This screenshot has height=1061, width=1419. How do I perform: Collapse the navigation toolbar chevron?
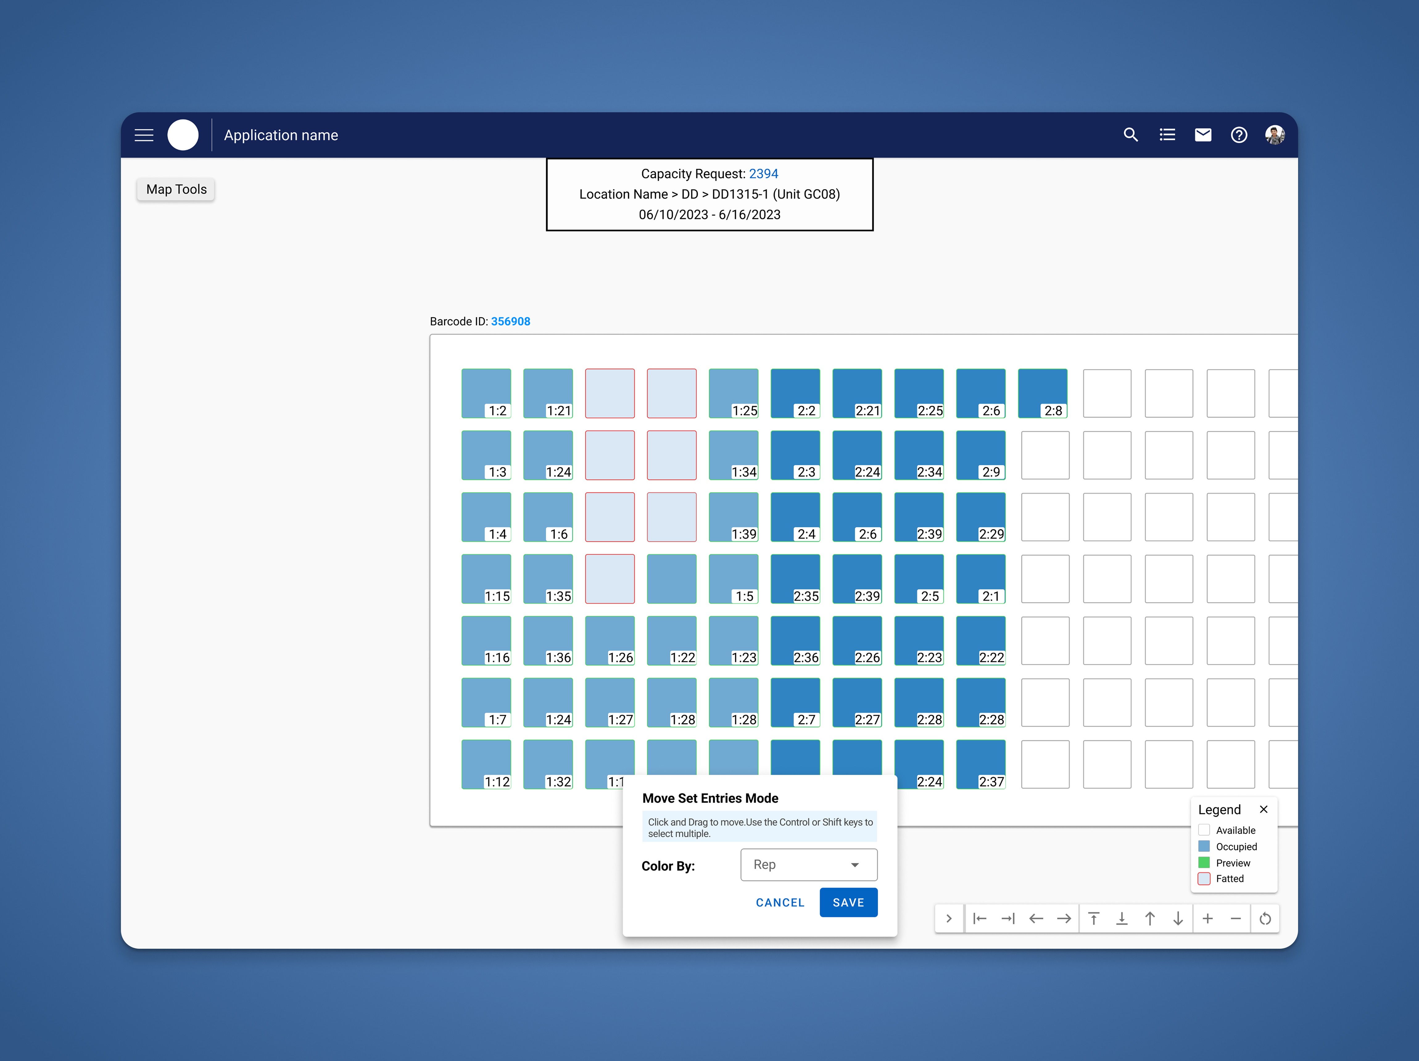[949, 919]
